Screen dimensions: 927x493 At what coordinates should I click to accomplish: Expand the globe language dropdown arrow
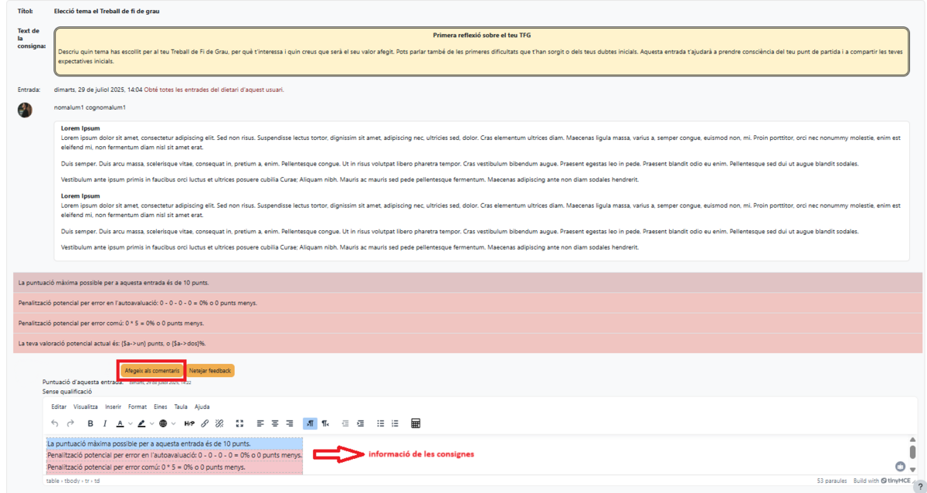click(173, 423)
